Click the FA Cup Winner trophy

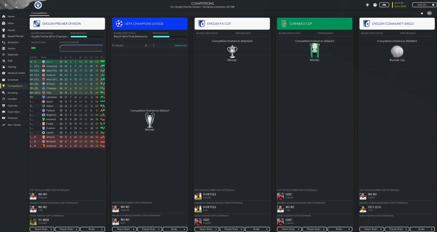(232, 51)
